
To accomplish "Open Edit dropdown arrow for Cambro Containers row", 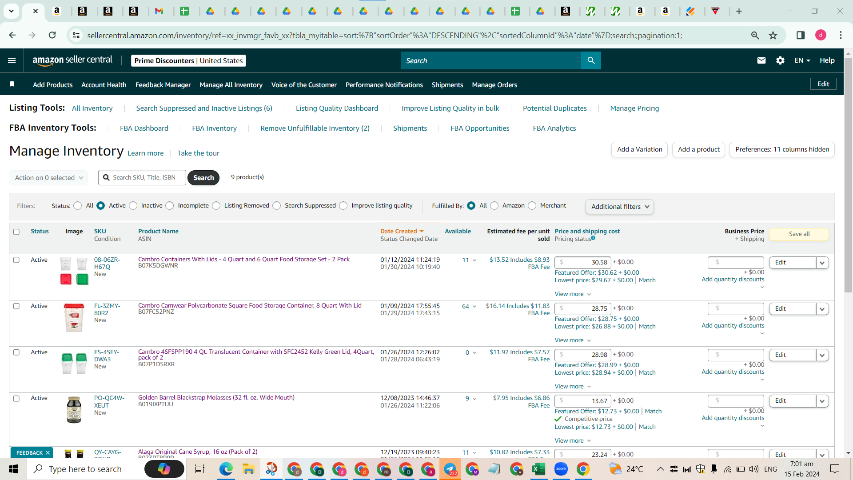I will [x=822, y=263].
